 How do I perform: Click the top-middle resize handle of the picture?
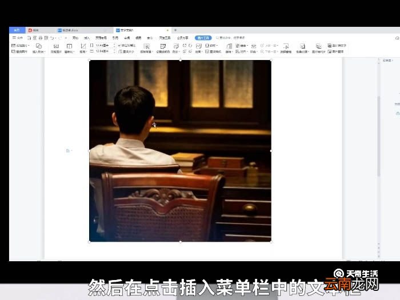tap(181, 60)
